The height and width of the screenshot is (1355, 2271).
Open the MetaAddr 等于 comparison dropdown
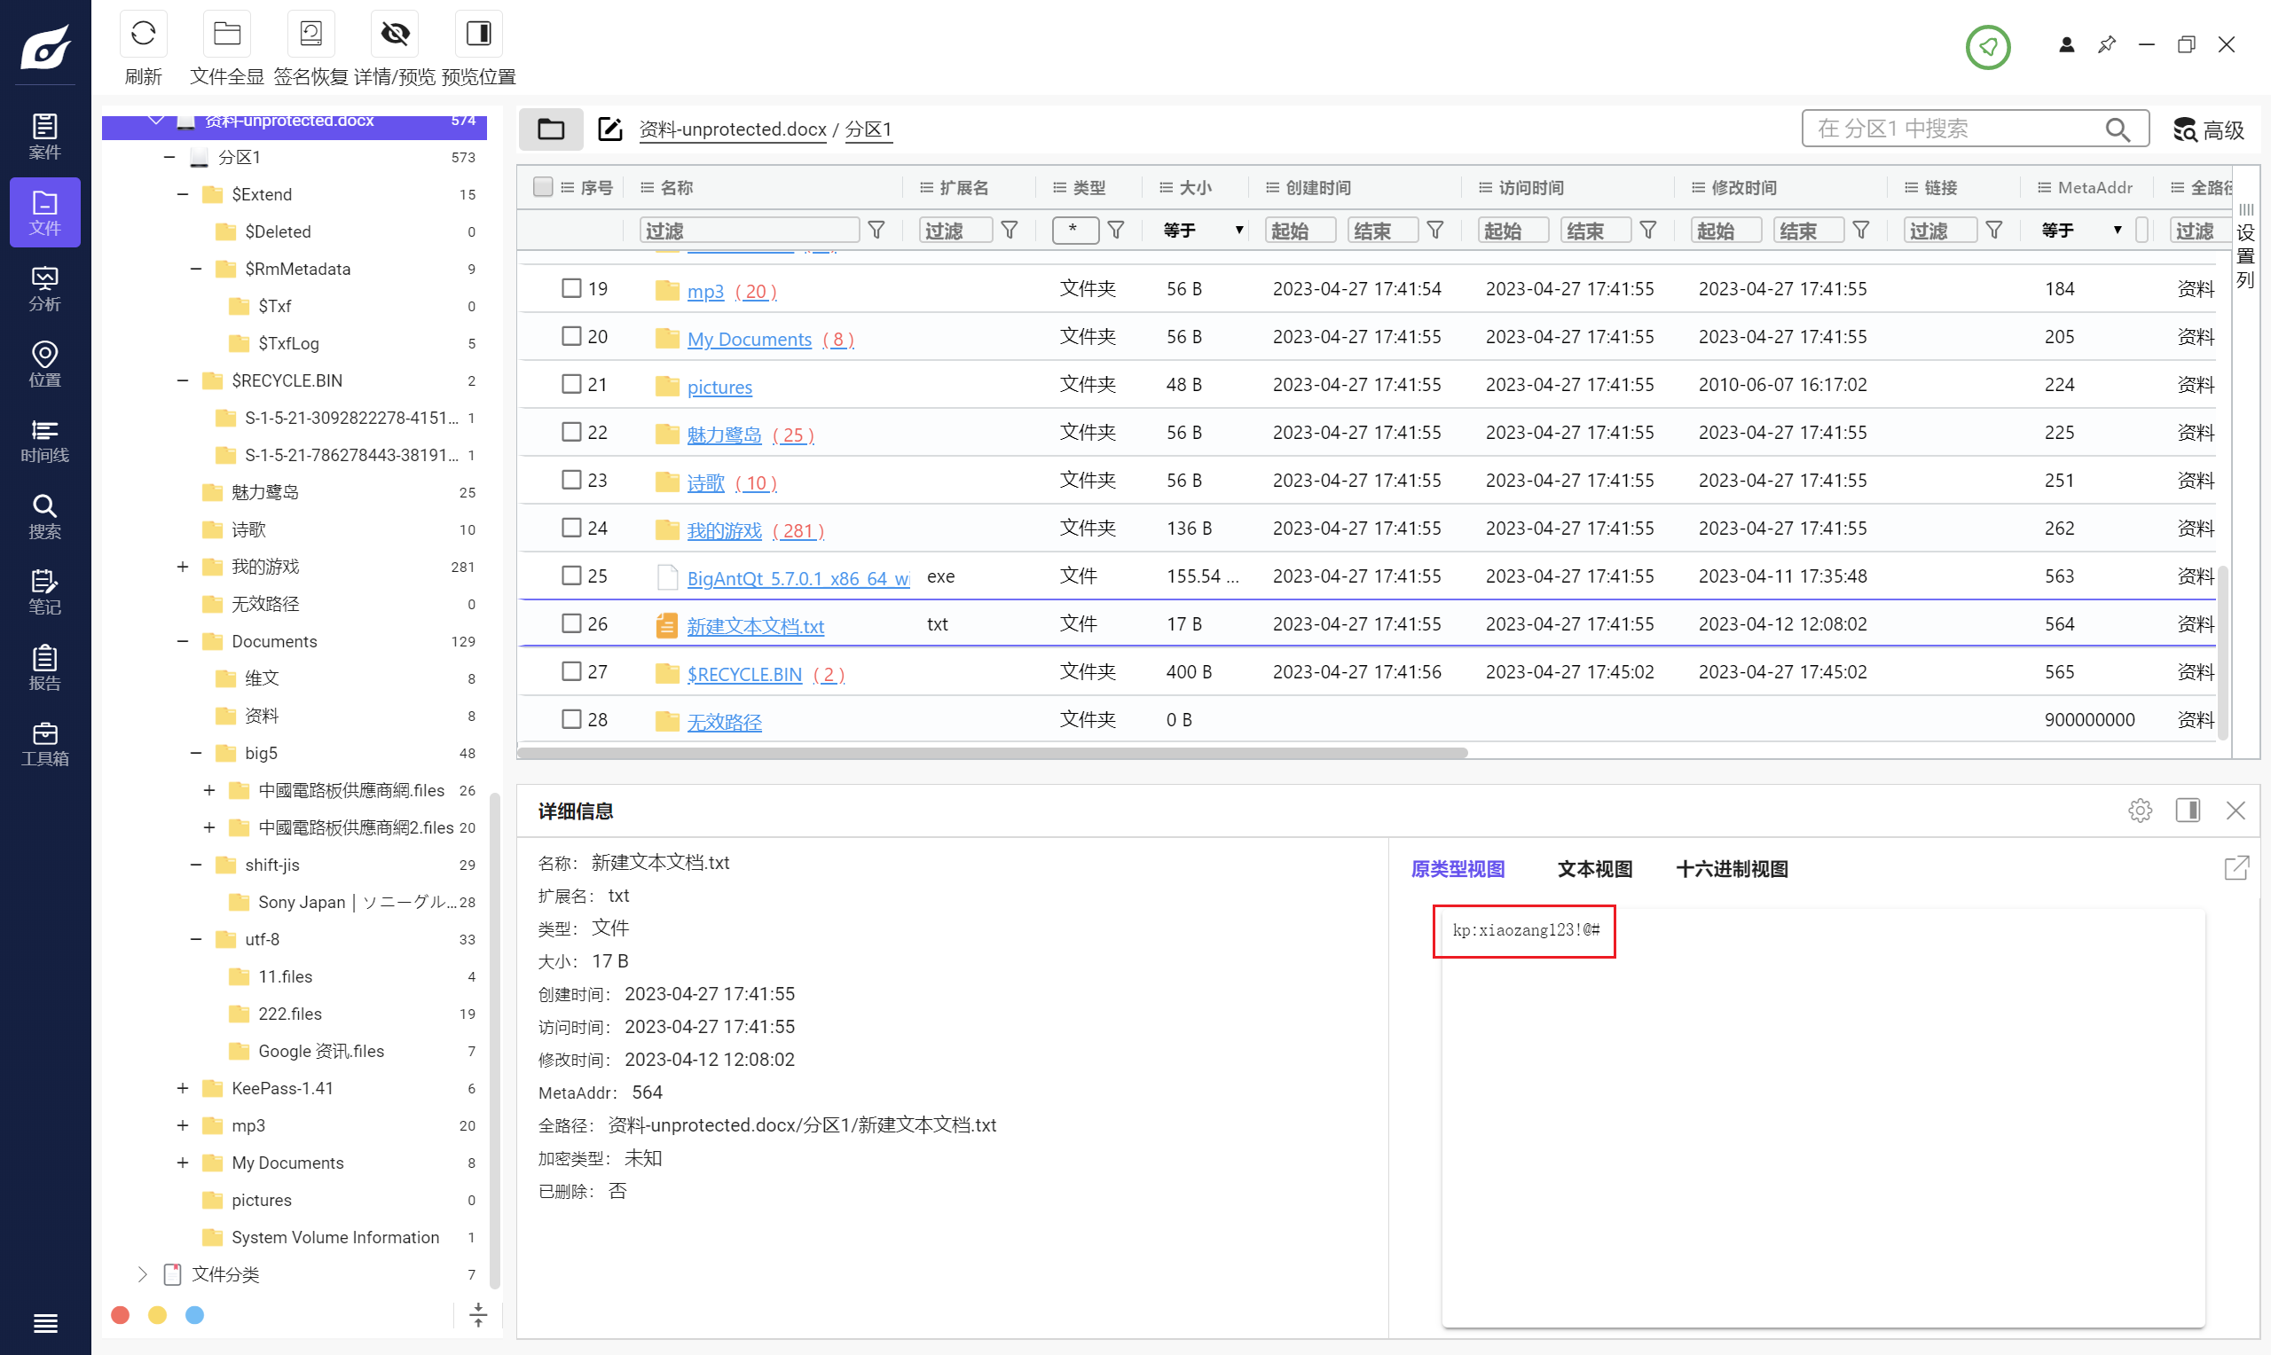(2083, 230)
